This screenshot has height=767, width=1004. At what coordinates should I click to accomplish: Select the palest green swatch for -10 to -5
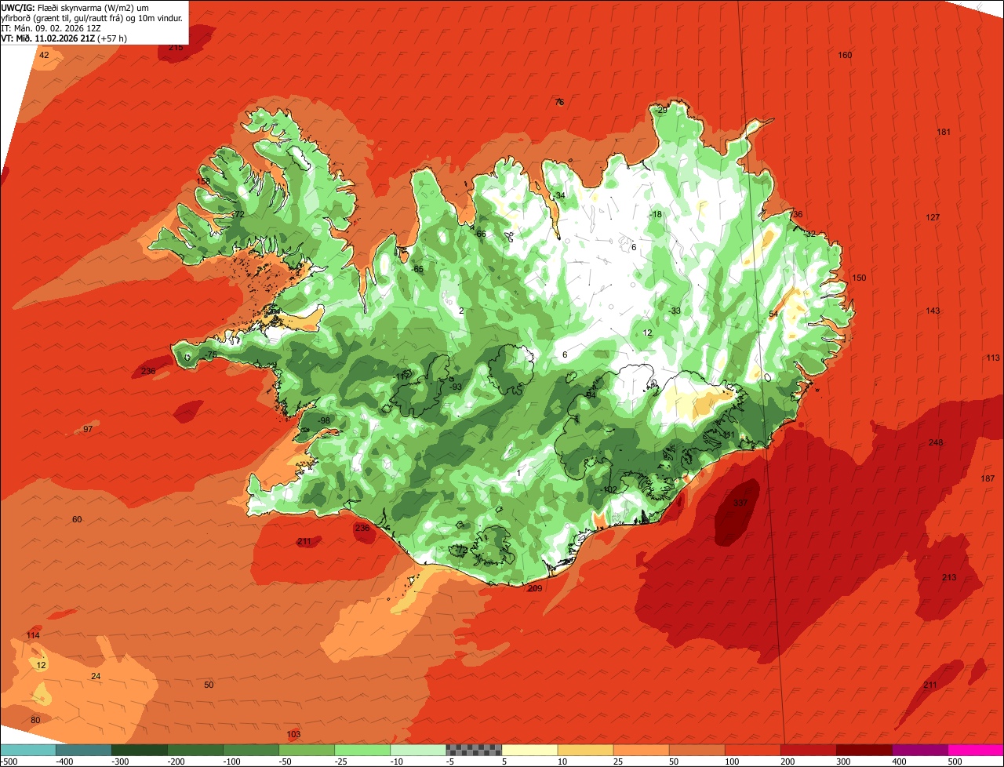[x=417, y=750]
